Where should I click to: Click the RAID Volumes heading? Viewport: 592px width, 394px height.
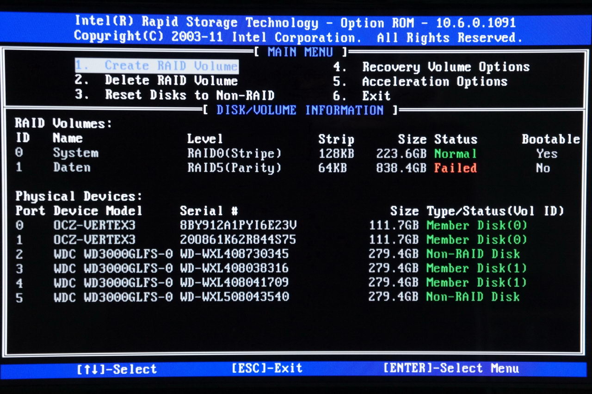pyautogui.click(x=64, y=123)
